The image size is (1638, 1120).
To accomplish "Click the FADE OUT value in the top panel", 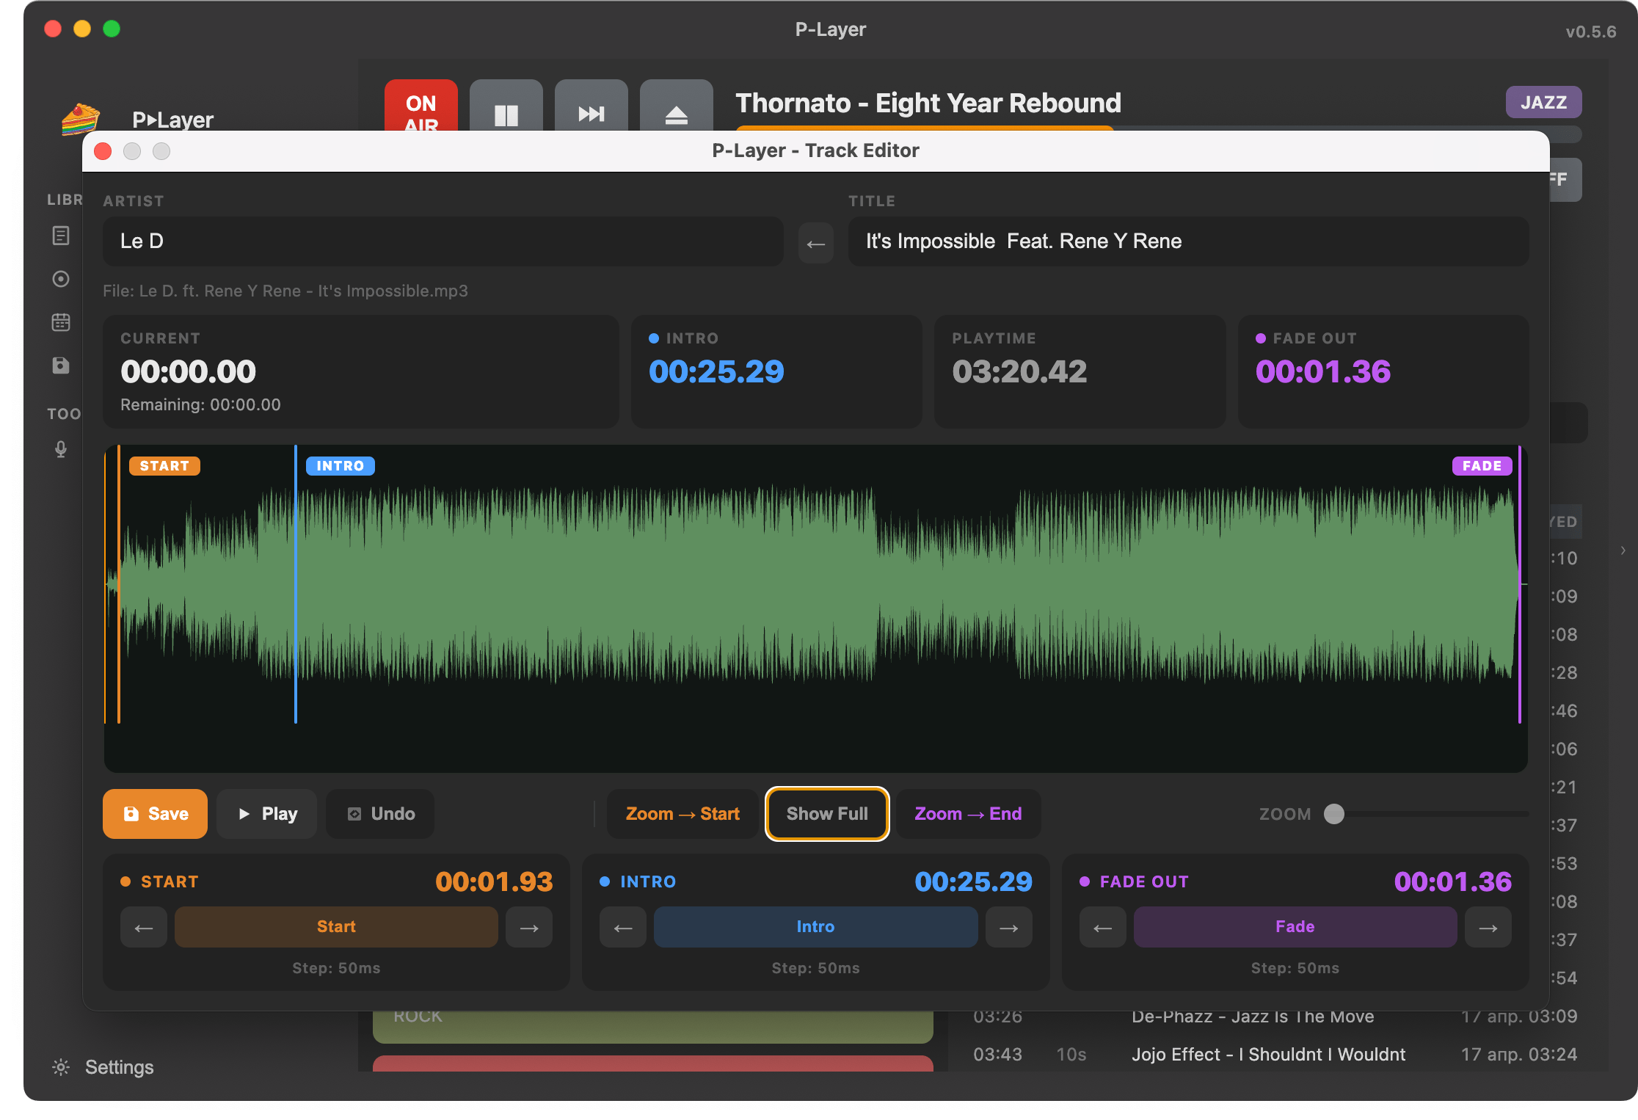I will [1323, 372].
